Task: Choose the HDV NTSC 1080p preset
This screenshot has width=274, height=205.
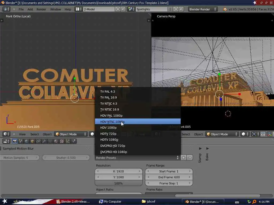Action: [138, 121]
